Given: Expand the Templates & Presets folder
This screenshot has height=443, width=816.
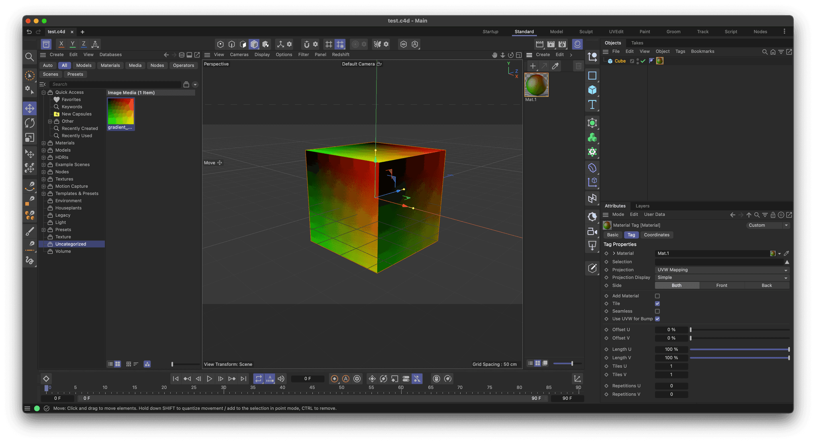Looking at the screenshot, I should (44, 194).
